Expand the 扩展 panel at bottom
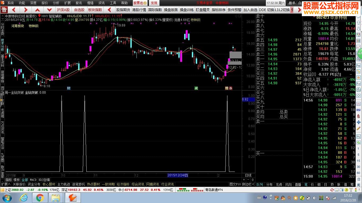The height and width of the screenshot is (203, 362). tap(6, 184)
